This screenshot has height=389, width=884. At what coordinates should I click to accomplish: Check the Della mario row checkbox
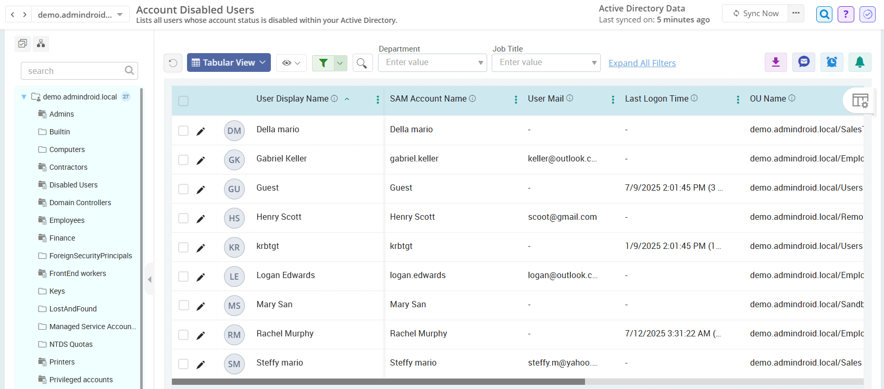[183, 131]
